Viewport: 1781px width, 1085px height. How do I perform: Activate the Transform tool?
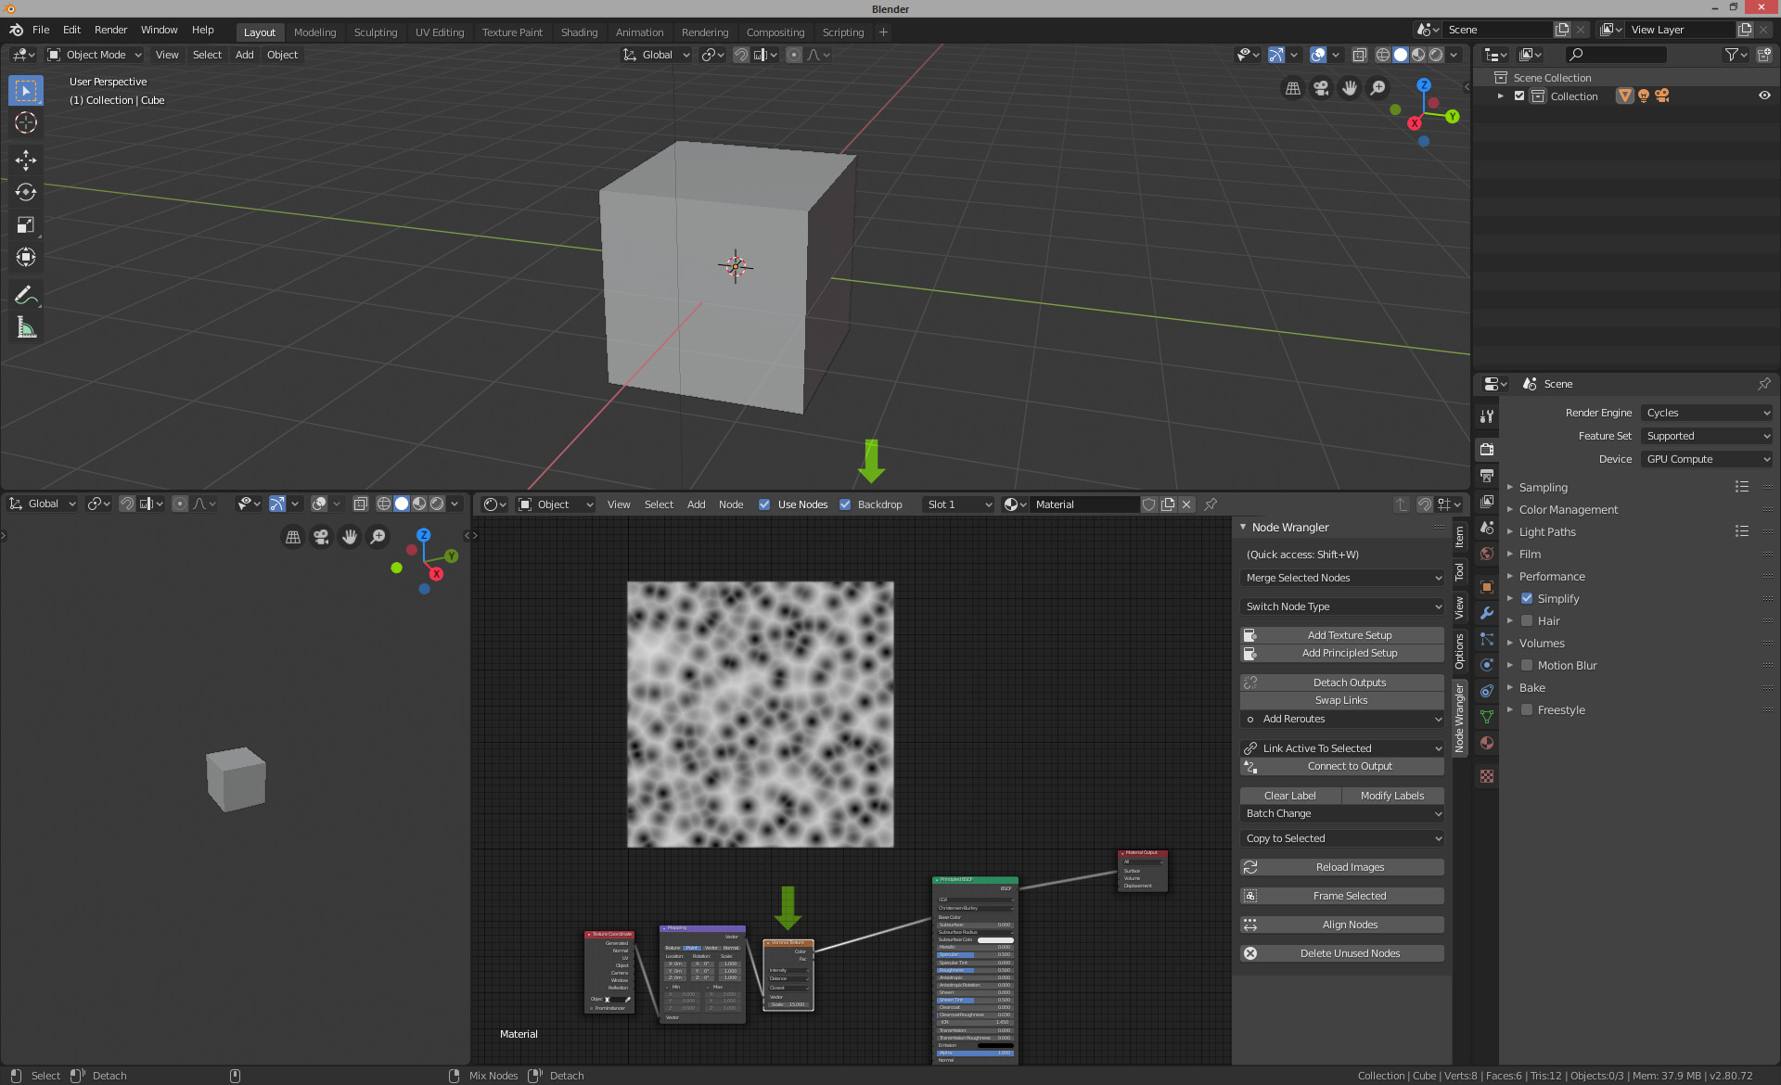click(26, 257)
